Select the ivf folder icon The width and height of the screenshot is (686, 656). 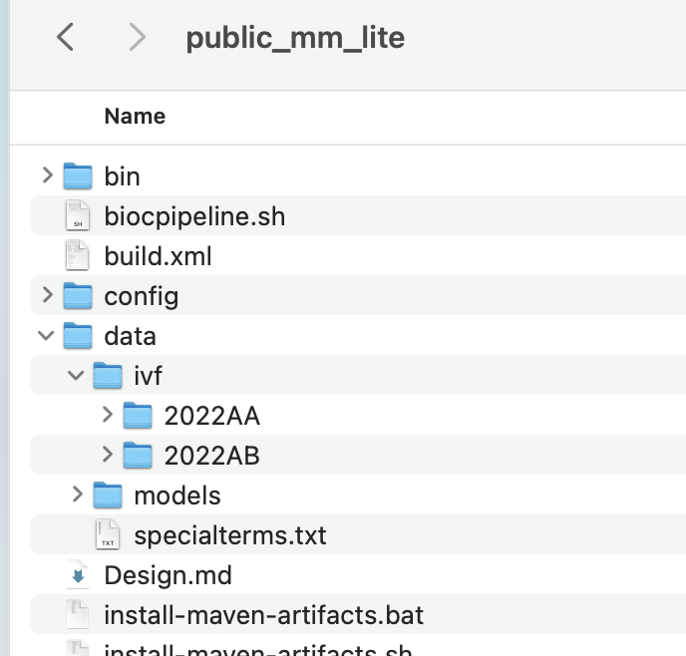(x=108, y=375)
